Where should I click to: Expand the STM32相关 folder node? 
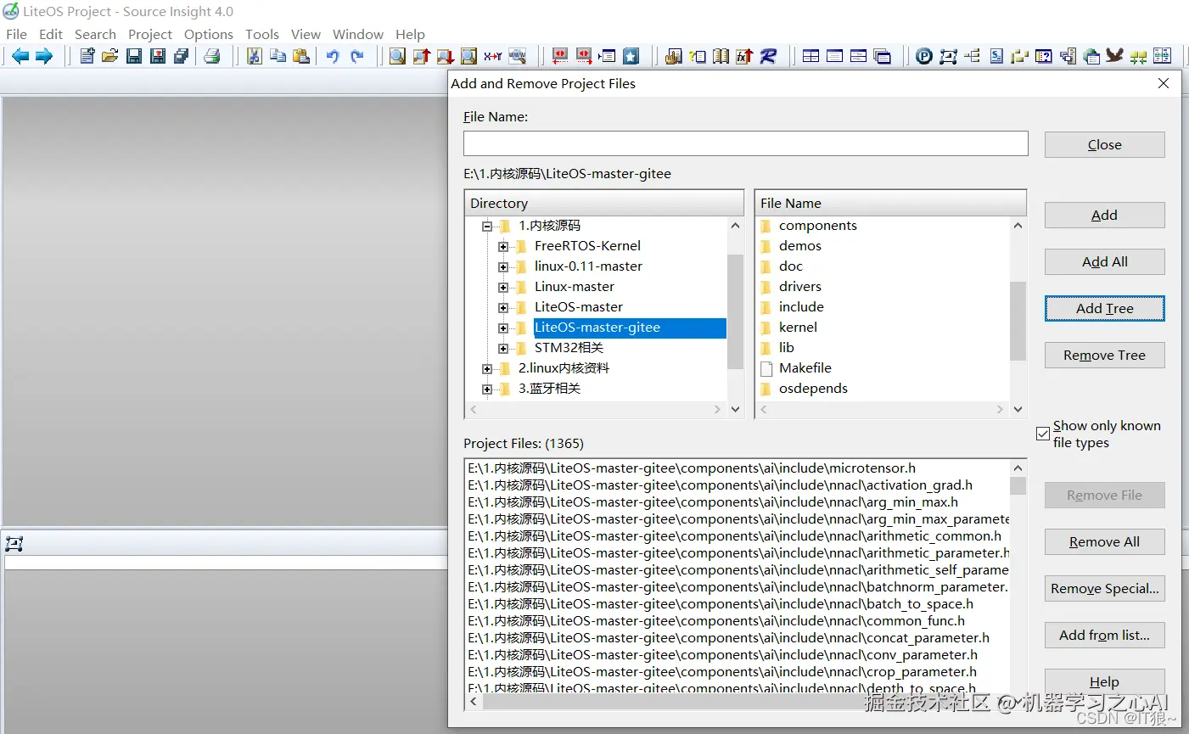(x=503, y=348)
